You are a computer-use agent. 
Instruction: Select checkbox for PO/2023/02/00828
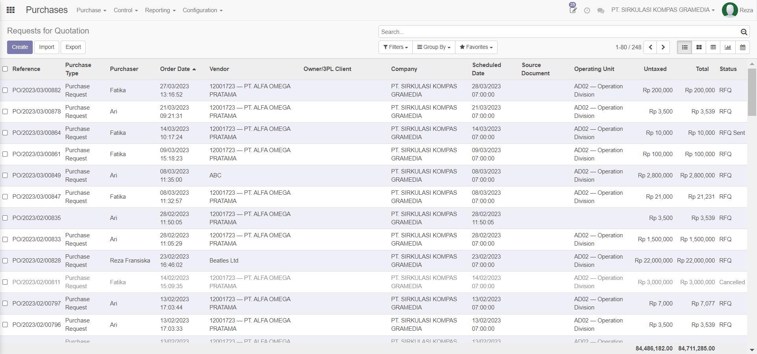pyautogui.click(x=5, y=261)
